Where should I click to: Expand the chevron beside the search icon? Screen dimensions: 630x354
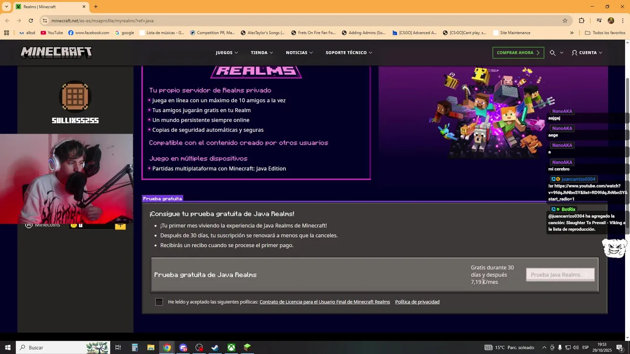tap(562, 53)
